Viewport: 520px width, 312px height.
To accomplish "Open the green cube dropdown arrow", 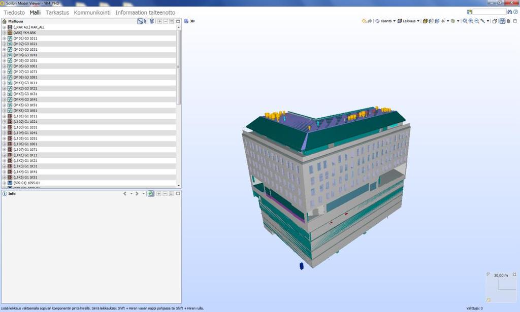I will (x=459, y=21).
